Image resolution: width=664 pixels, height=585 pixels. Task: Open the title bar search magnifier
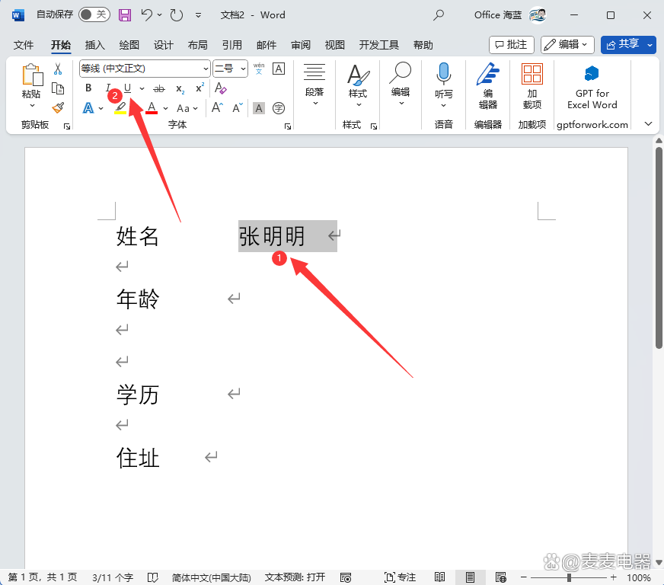pyautogui.click(x=439, y=15)
